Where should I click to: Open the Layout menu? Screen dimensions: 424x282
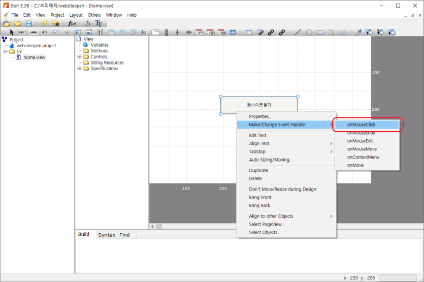coord(76,15)
